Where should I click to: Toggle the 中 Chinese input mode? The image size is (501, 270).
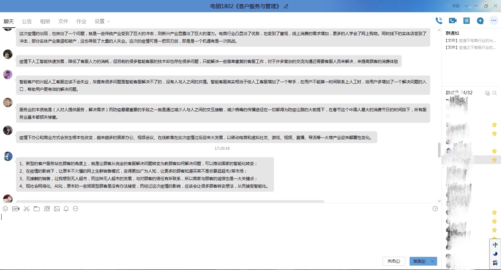[x=495, y=245]
